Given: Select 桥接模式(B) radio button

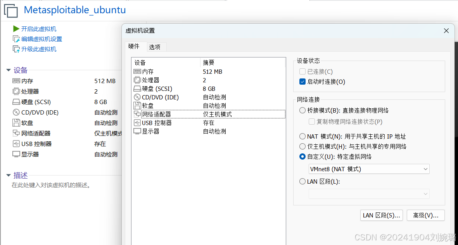Looking at the screenshot, I should [x=302, y=111].
